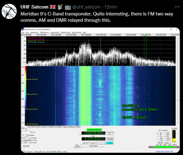Switch to the Raw Data tab
Viewport: 183px width, 155px height.
click(31, 127)
